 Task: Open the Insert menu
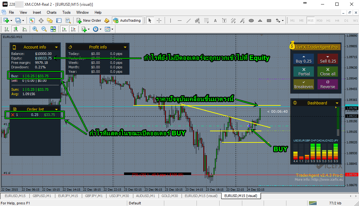click(37, 12)
